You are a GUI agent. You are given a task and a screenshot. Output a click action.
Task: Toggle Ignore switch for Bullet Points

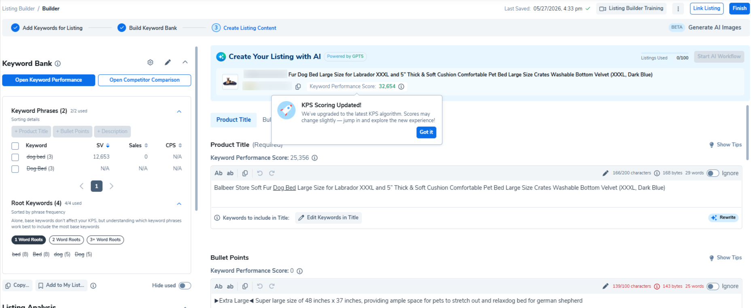click(713, 287)
